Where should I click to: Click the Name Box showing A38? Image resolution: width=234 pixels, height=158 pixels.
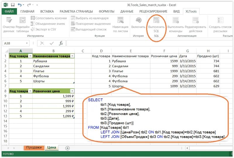tap(14, 44)
